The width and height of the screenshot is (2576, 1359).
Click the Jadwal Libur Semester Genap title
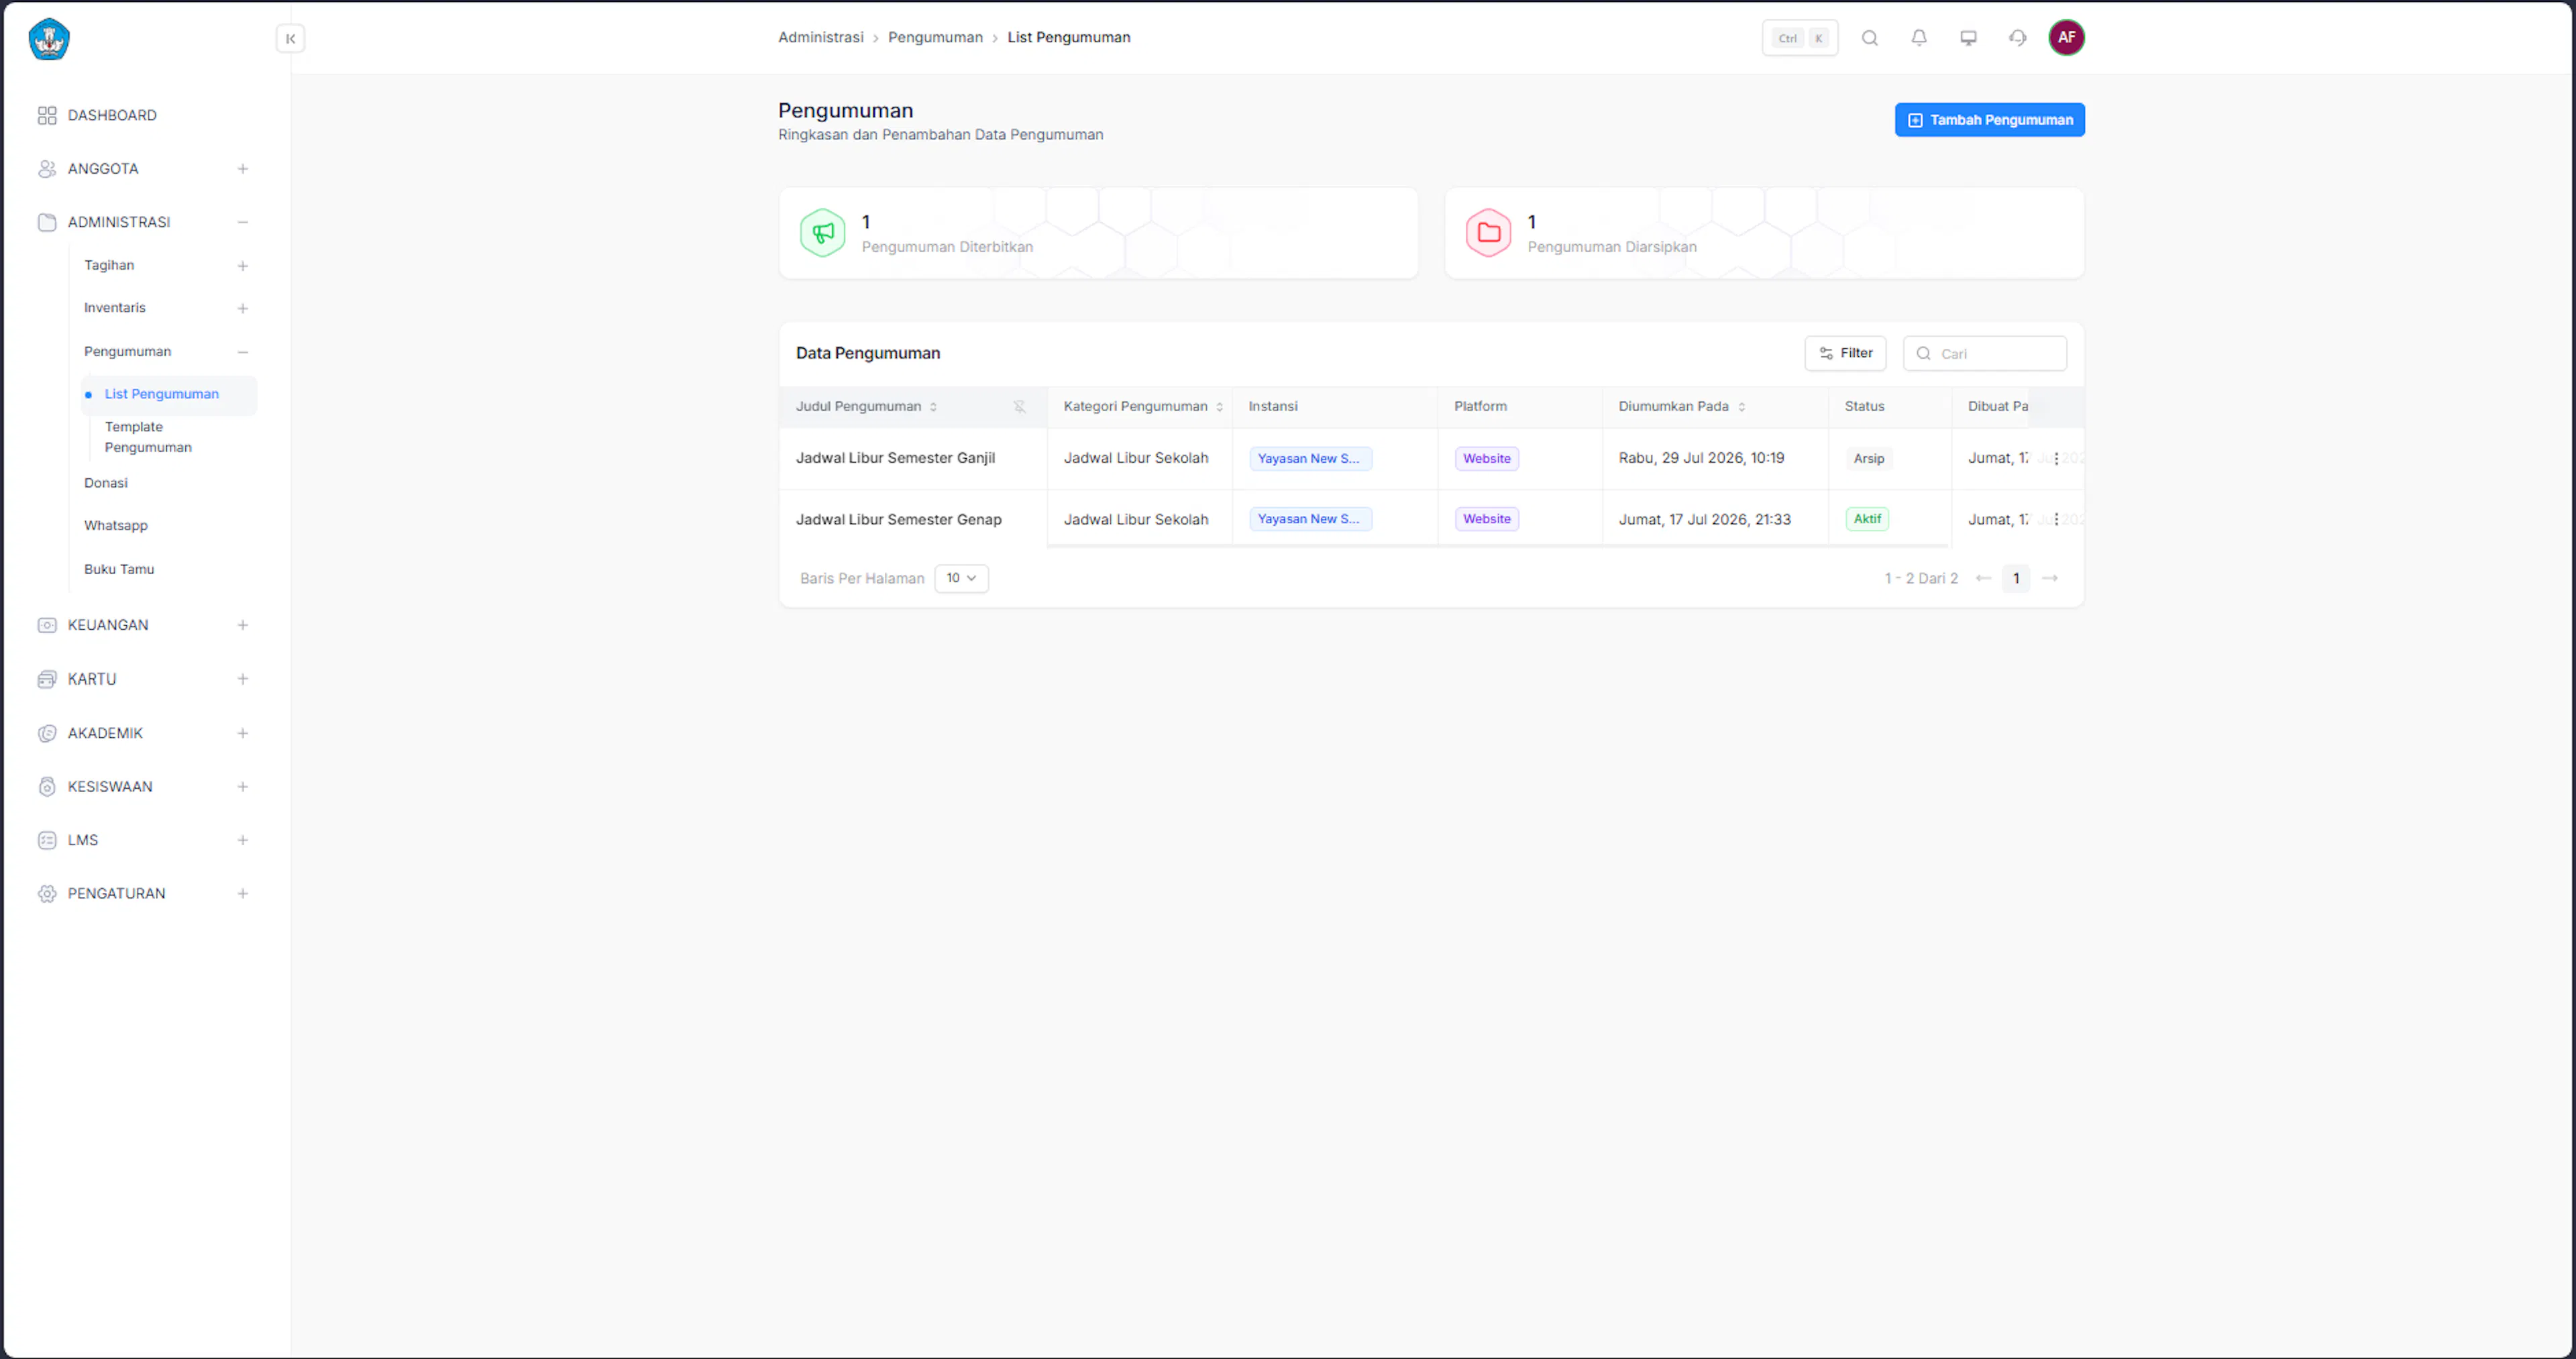tap(898, 520)
